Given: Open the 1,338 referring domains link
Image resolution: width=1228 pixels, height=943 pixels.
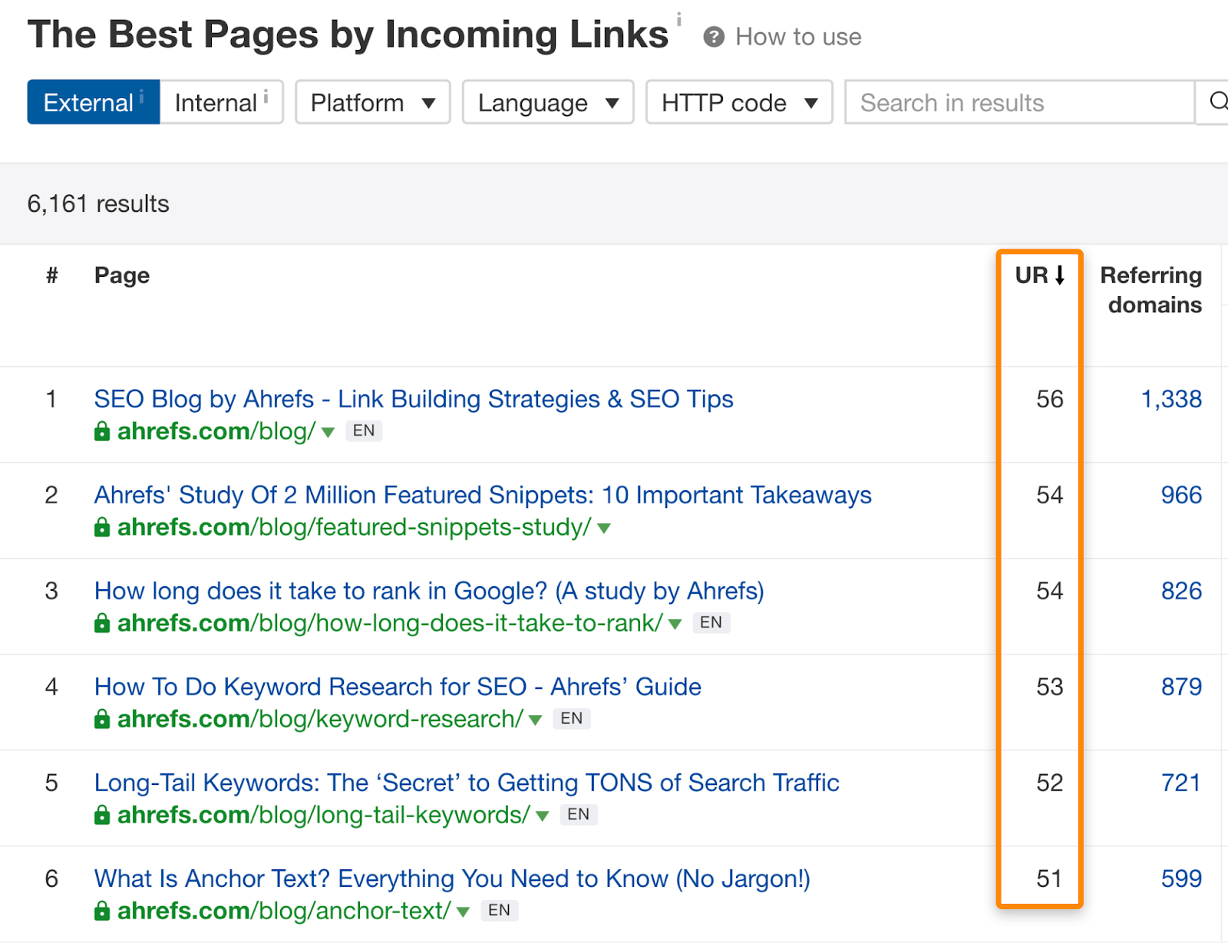Looking at the screenshot, I should click(1170, 399).
